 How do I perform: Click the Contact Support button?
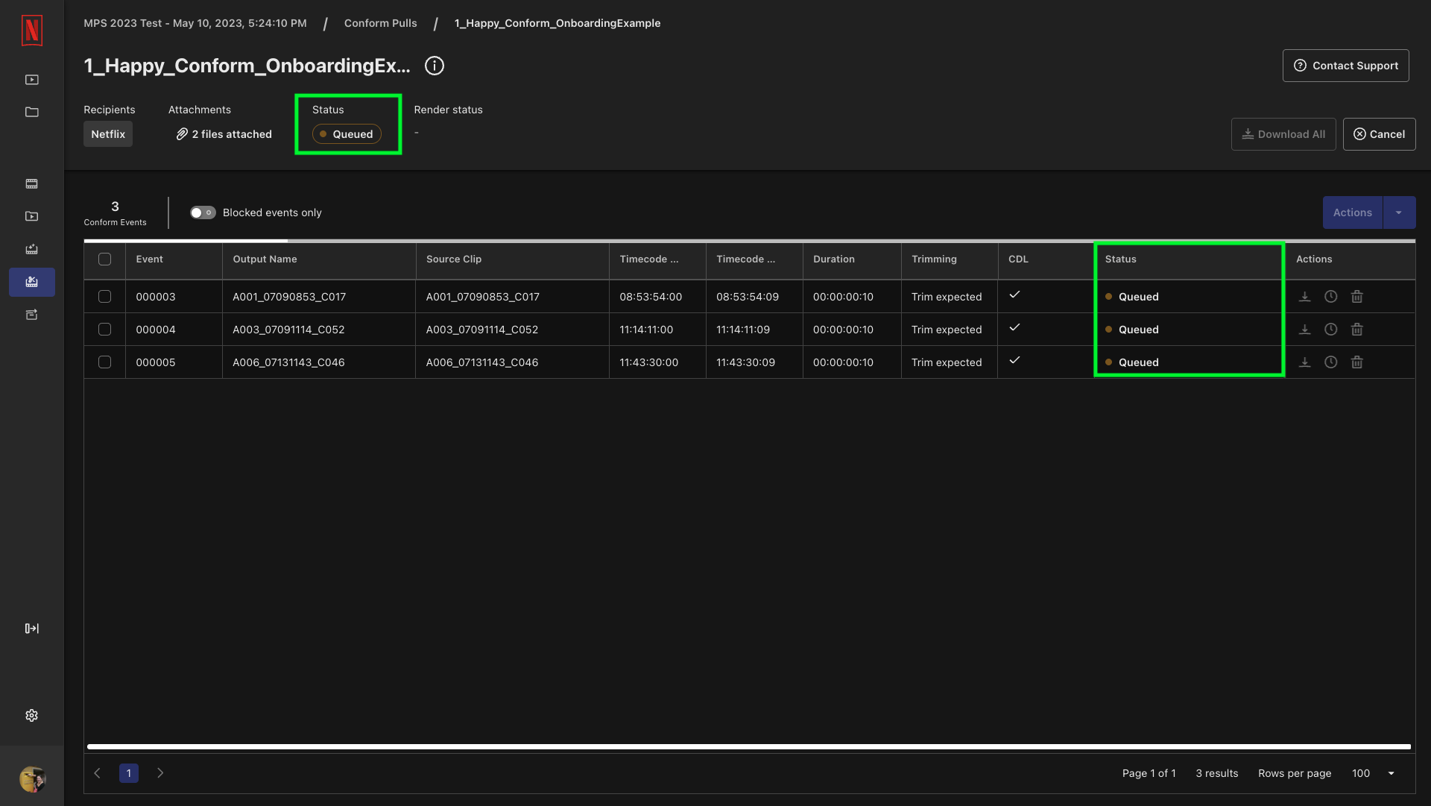[1346, 66]
